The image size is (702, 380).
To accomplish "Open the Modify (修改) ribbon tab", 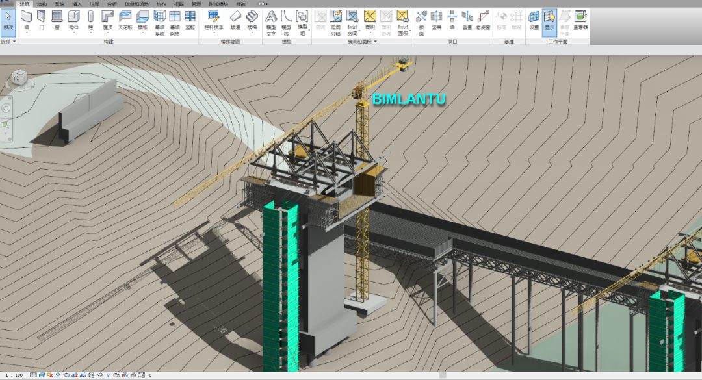I will click(241, 4).
